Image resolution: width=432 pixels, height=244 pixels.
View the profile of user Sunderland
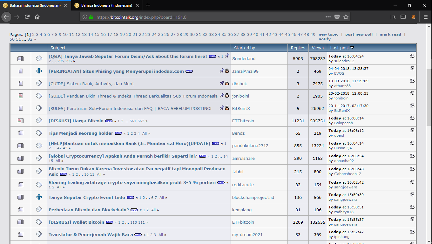pyautogui.click(x=244, y=58)
